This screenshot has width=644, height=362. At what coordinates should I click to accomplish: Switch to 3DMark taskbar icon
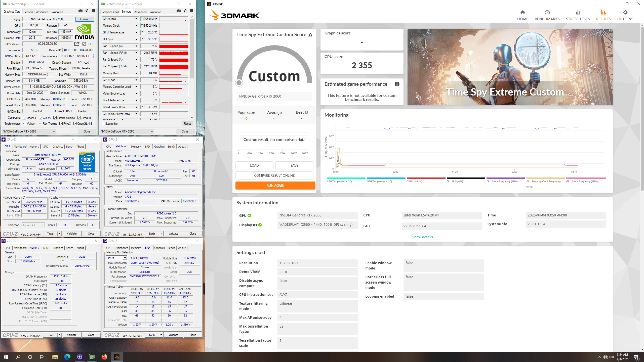click(x=117, y=357)
